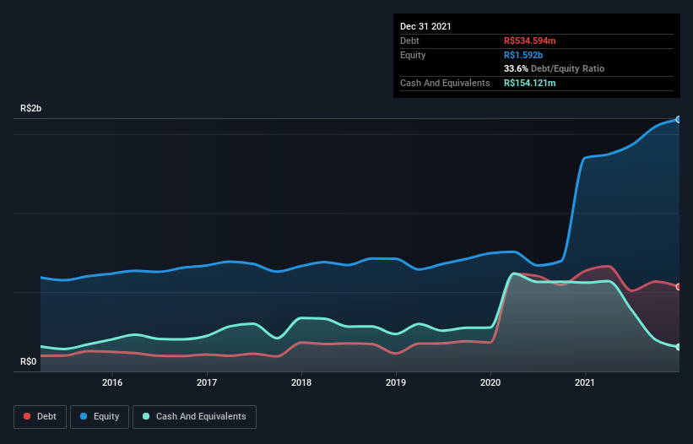693x444 pixels.
Task: Click the Debt label in tooltip
Action: coord(409,41)
